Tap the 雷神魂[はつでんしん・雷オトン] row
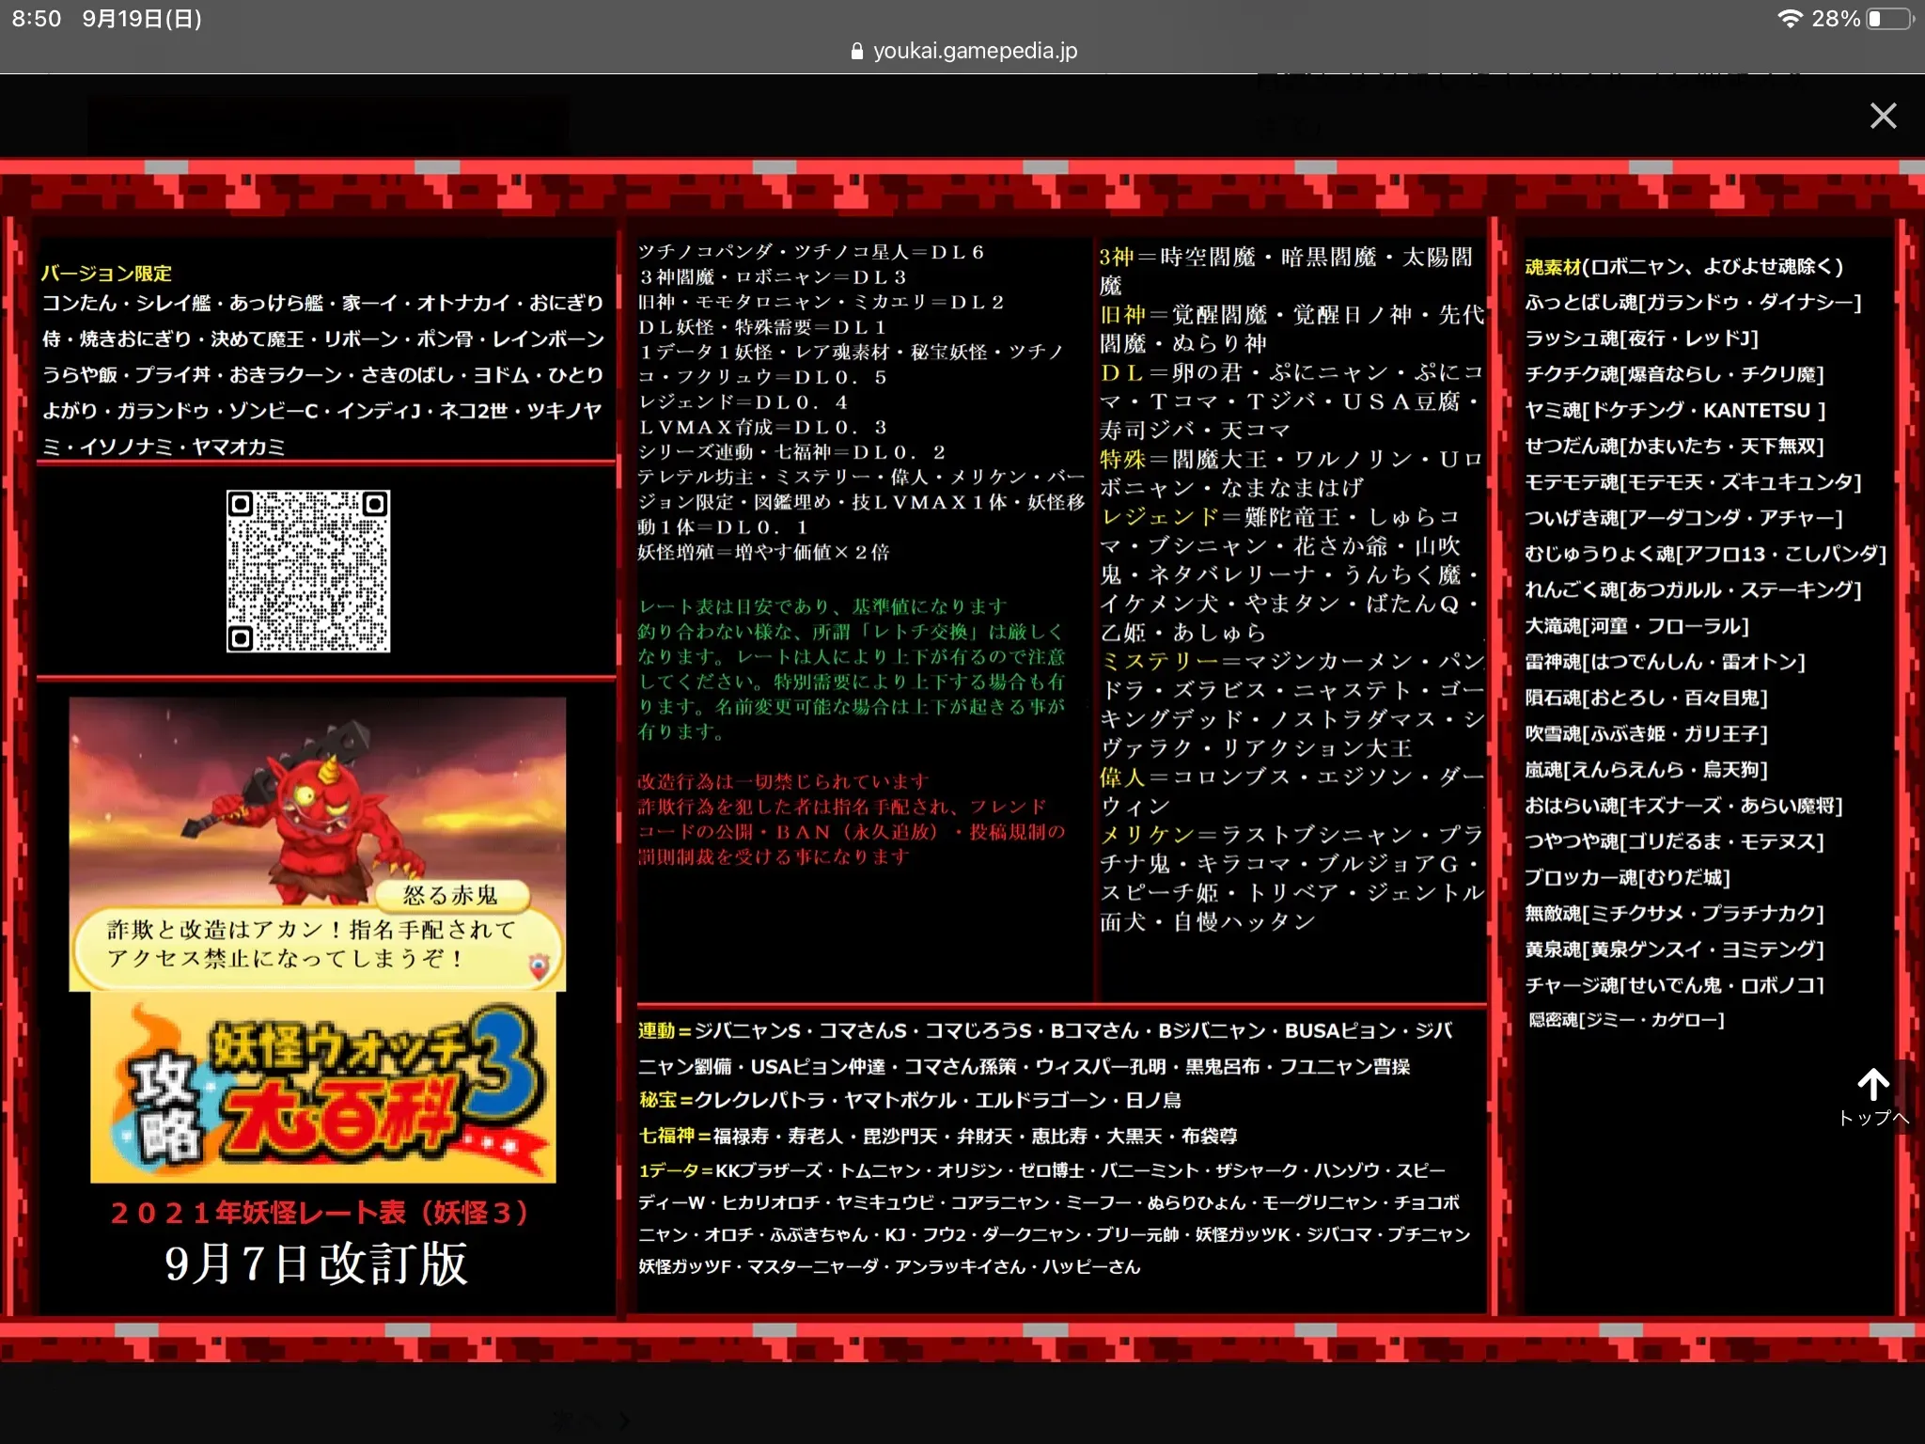This screenshot has height=1444, width=1925. (1665, 662)
